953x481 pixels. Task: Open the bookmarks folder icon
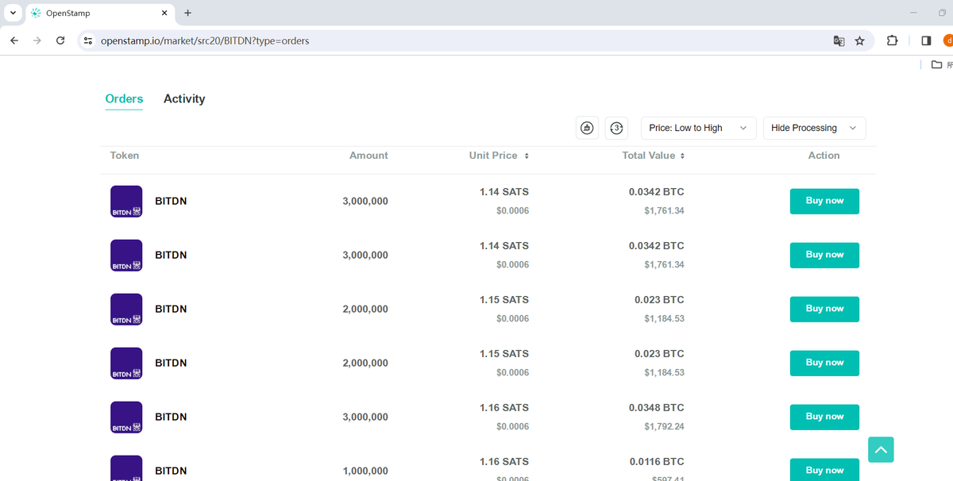tap(937, 64)
